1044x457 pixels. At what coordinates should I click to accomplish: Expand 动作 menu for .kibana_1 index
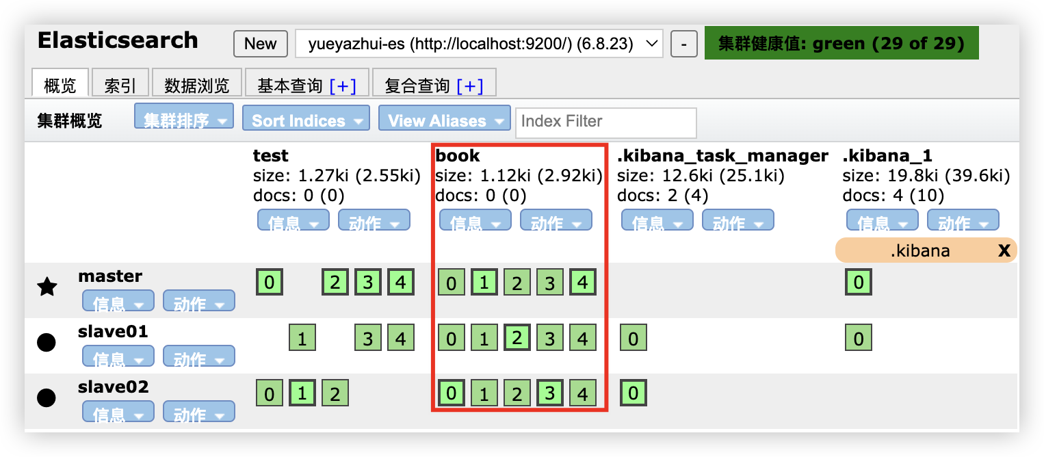coord(963,220)
